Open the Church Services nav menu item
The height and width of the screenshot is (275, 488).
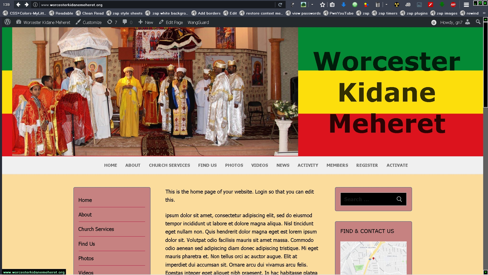coord(169,165)
